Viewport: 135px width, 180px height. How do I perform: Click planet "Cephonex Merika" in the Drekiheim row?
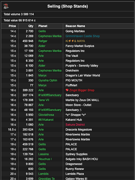click(50, 71)
